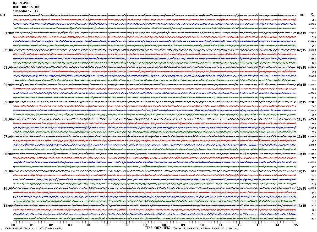Click the 13:15 UTC time label
Screen dimensions: 317x232
(x=302, y=154)
